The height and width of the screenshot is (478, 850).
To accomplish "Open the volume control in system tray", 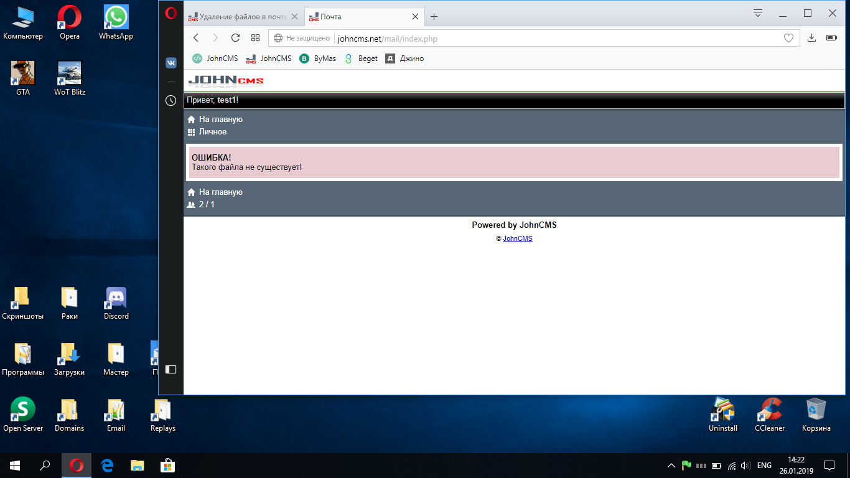I will [745, 466].
